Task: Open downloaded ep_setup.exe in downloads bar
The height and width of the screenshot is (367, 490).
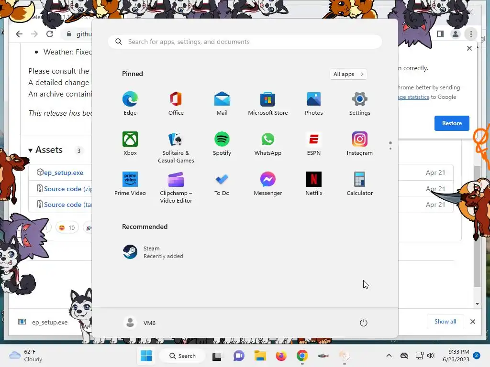Action: tap(44, 322)
